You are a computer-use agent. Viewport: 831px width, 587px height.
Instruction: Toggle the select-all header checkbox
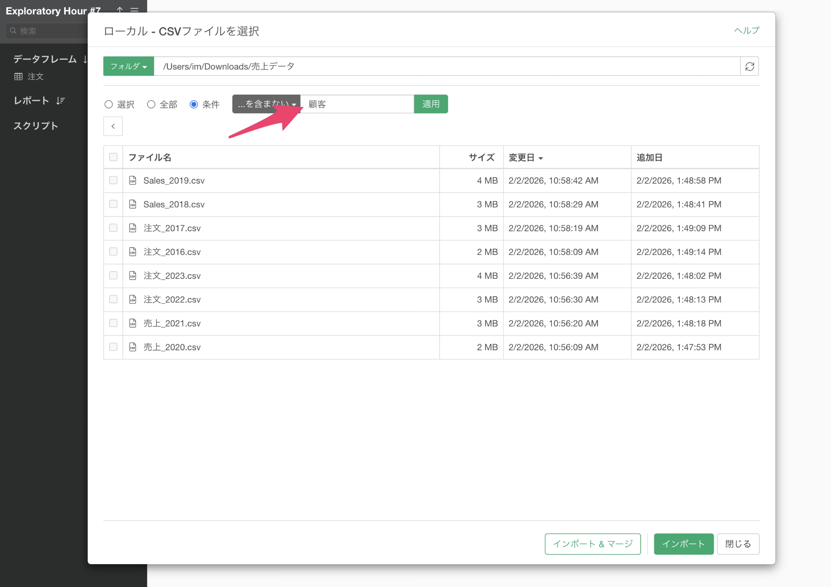point(113,157)
